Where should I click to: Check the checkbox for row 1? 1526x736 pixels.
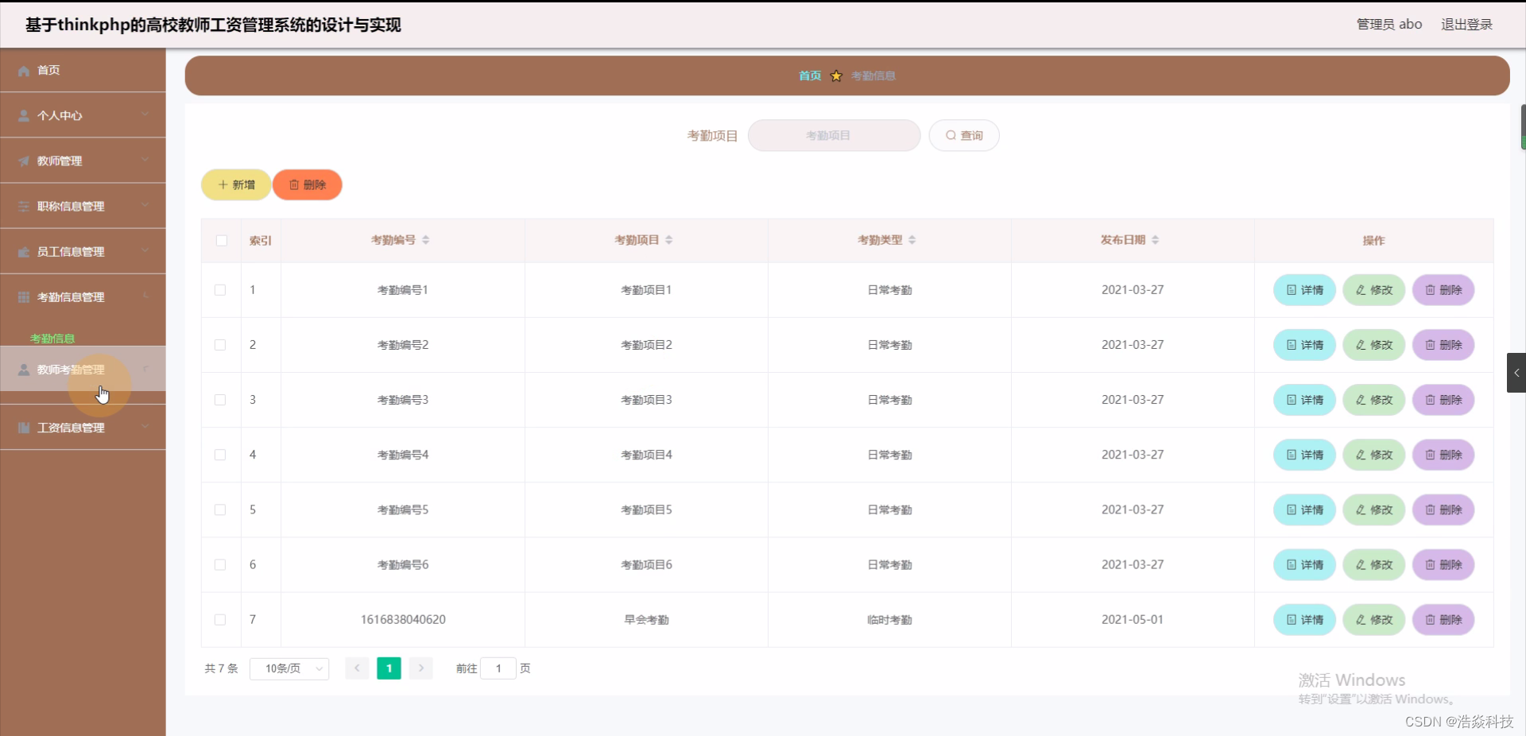219,290
